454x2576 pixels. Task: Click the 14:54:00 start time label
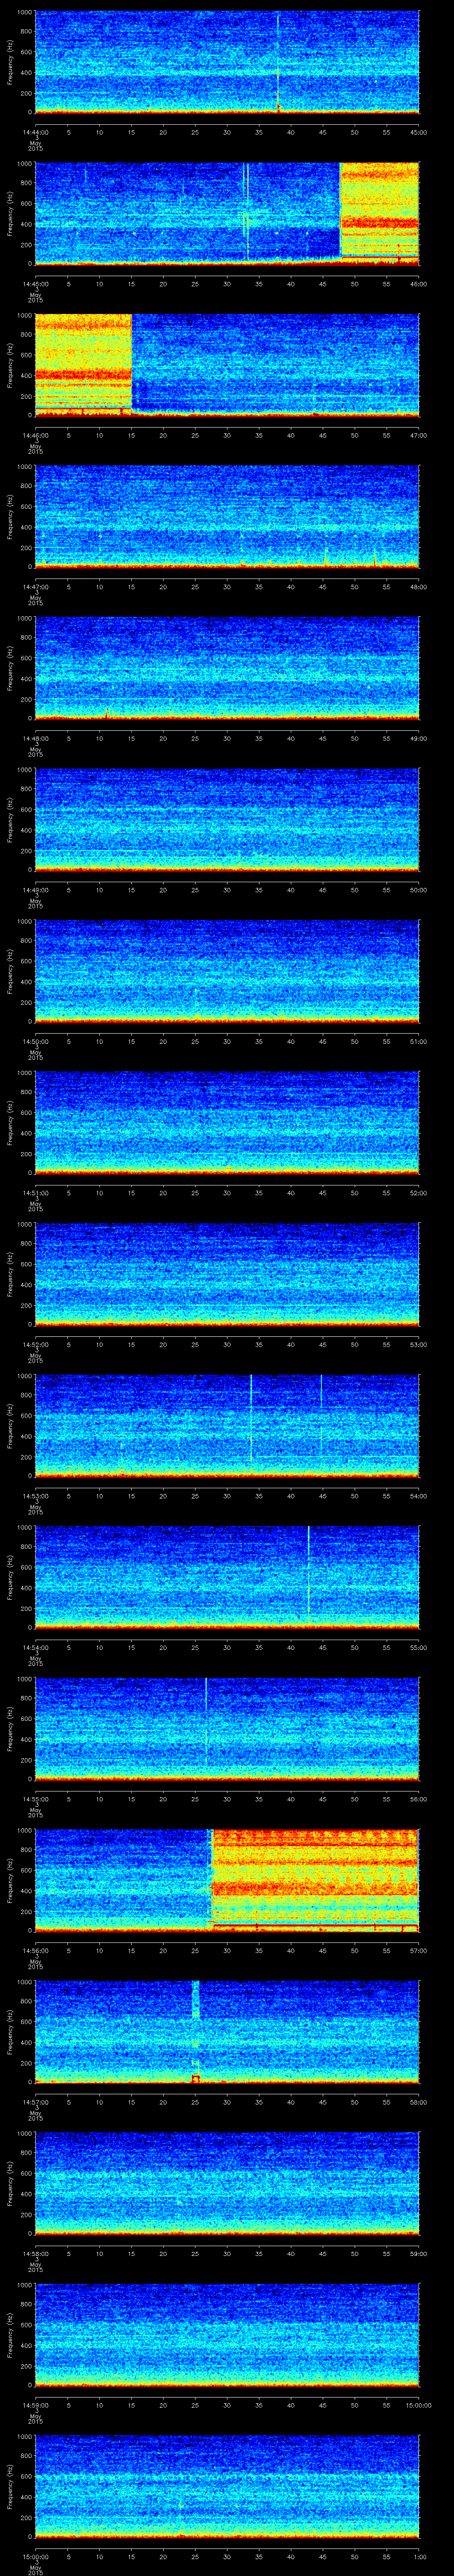pos(35,1648)
